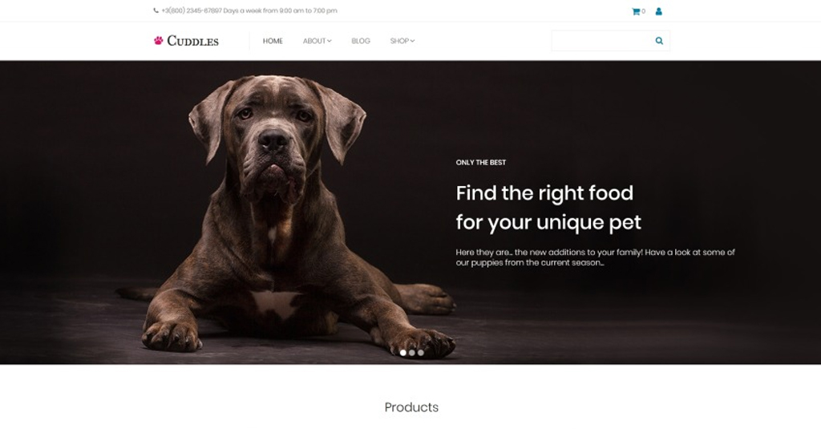This screenshot has width=821, height=429.
Task: Click the phone number in header
Action: click(x=192, y=10)
